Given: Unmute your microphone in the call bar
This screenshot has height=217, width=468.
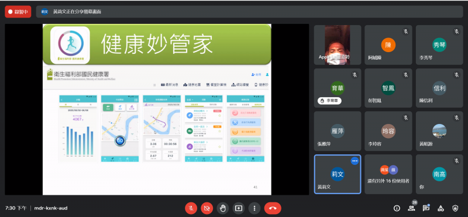Looking at the screenshot, I should 191,208.
